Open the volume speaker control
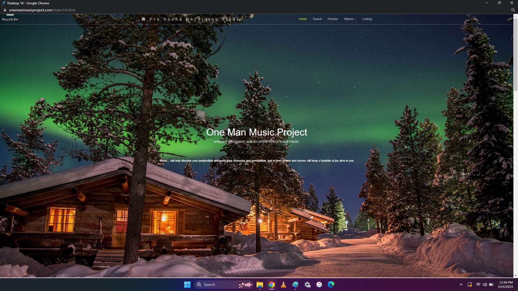Image resolution: width=518 pixels, height=291 pixels. 485,285
